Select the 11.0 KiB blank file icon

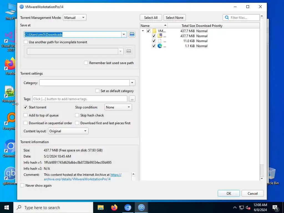pos(159,41)
